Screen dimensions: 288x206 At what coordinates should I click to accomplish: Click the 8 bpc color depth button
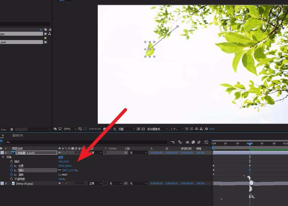(x=4, y=129)
